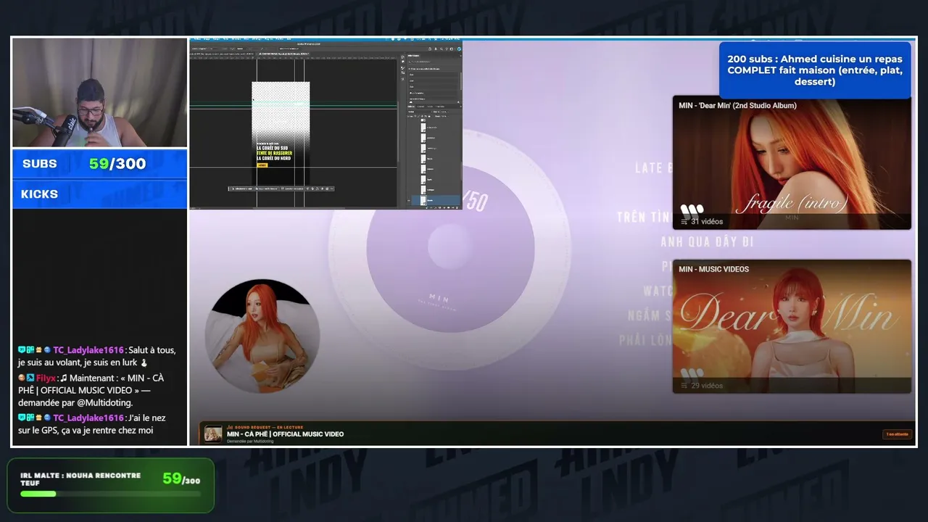Image resolution: width=928 pixels, height=522 pixels.
Task: Click MIN's round channel avatar
Action: (x=262, y=336)
